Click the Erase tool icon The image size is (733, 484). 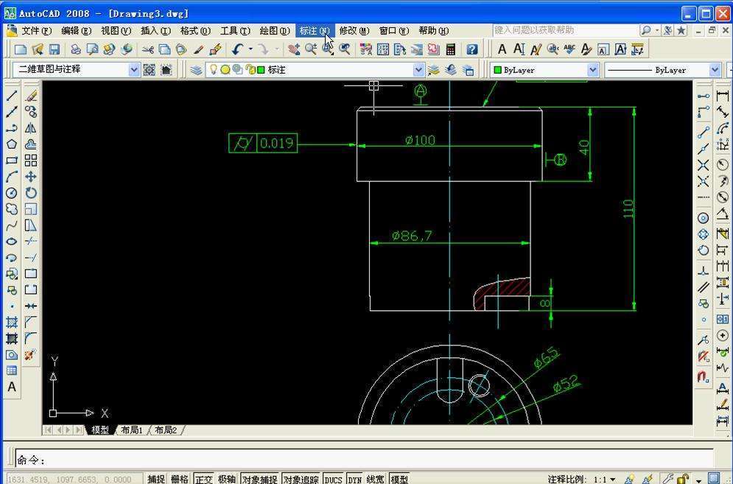pyautogui.click(x=31, y=96)
